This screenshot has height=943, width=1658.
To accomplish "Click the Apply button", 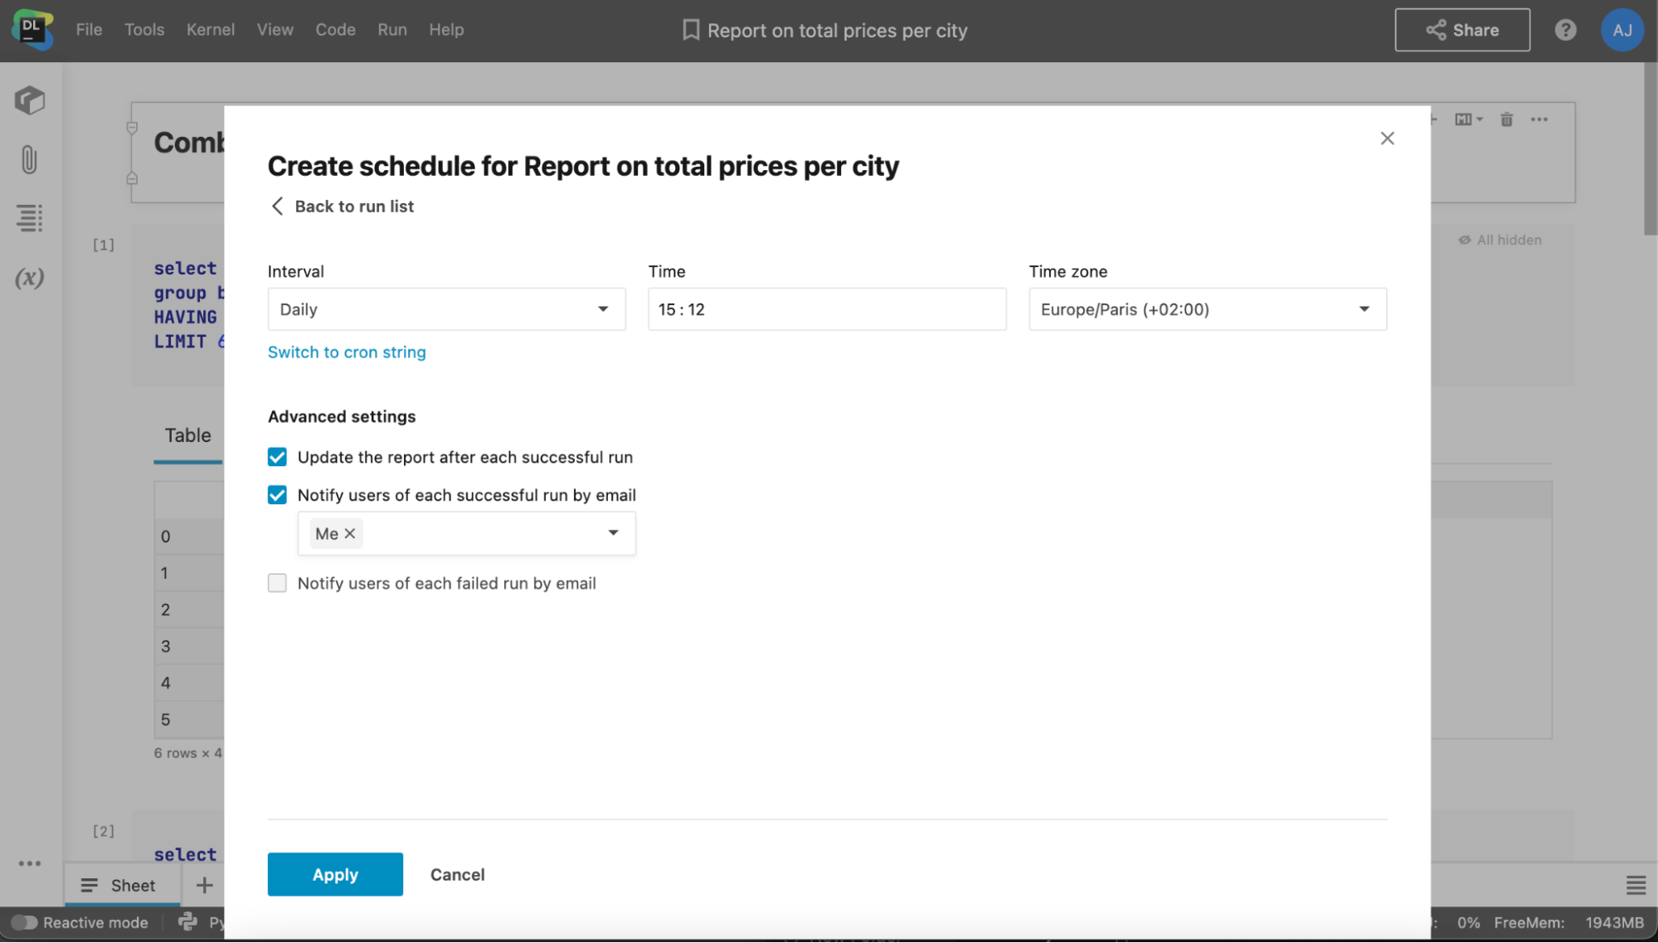I will coord(335,874).
